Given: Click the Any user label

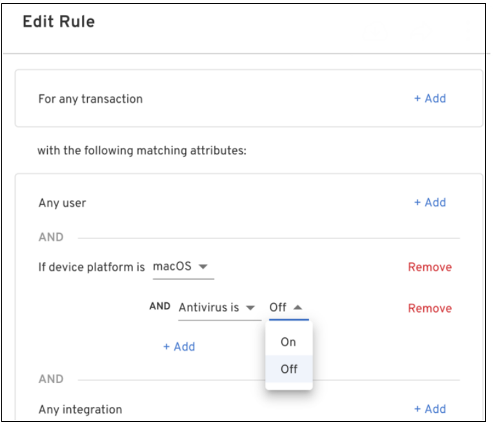Looking at the screenshot, I should (62, 203).
